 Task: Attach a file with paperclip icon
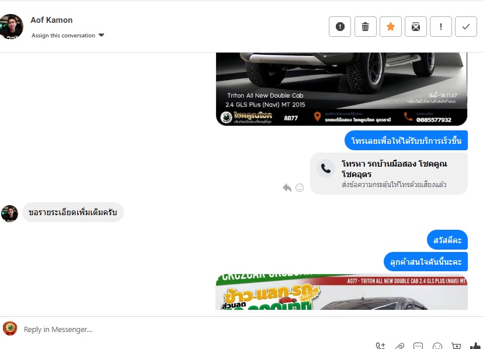399,346
